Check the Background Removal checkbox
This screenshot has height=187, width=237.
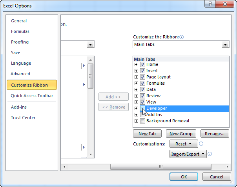tap(142, 121)
